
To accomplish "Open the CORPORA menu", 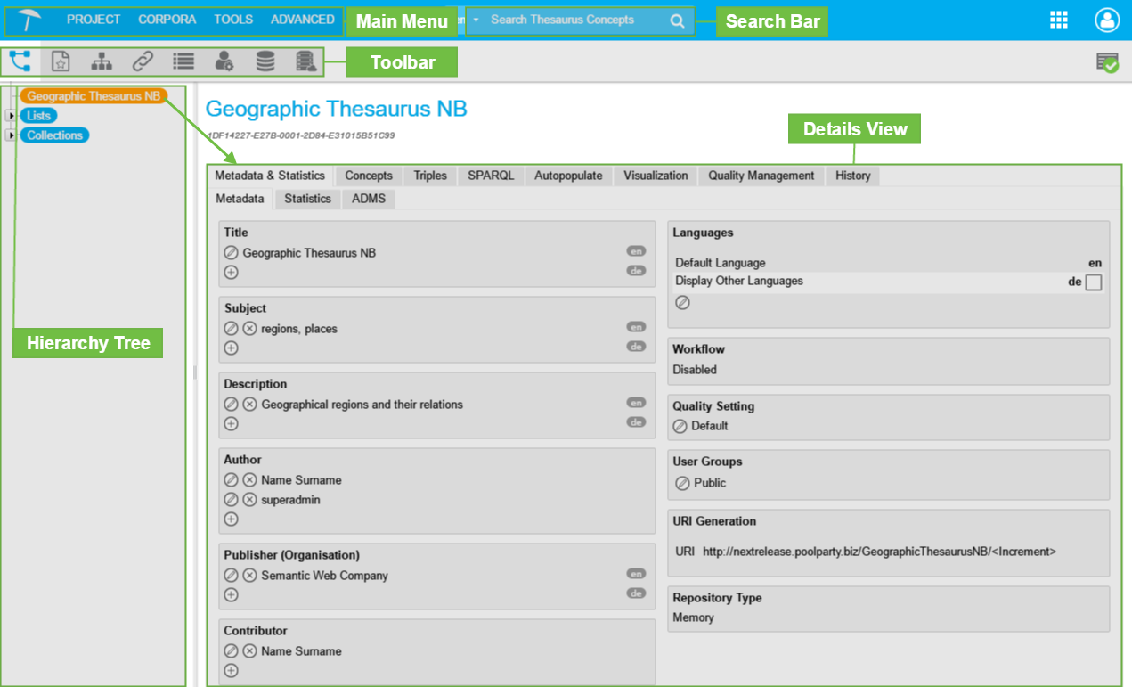I will coord(167,20).
